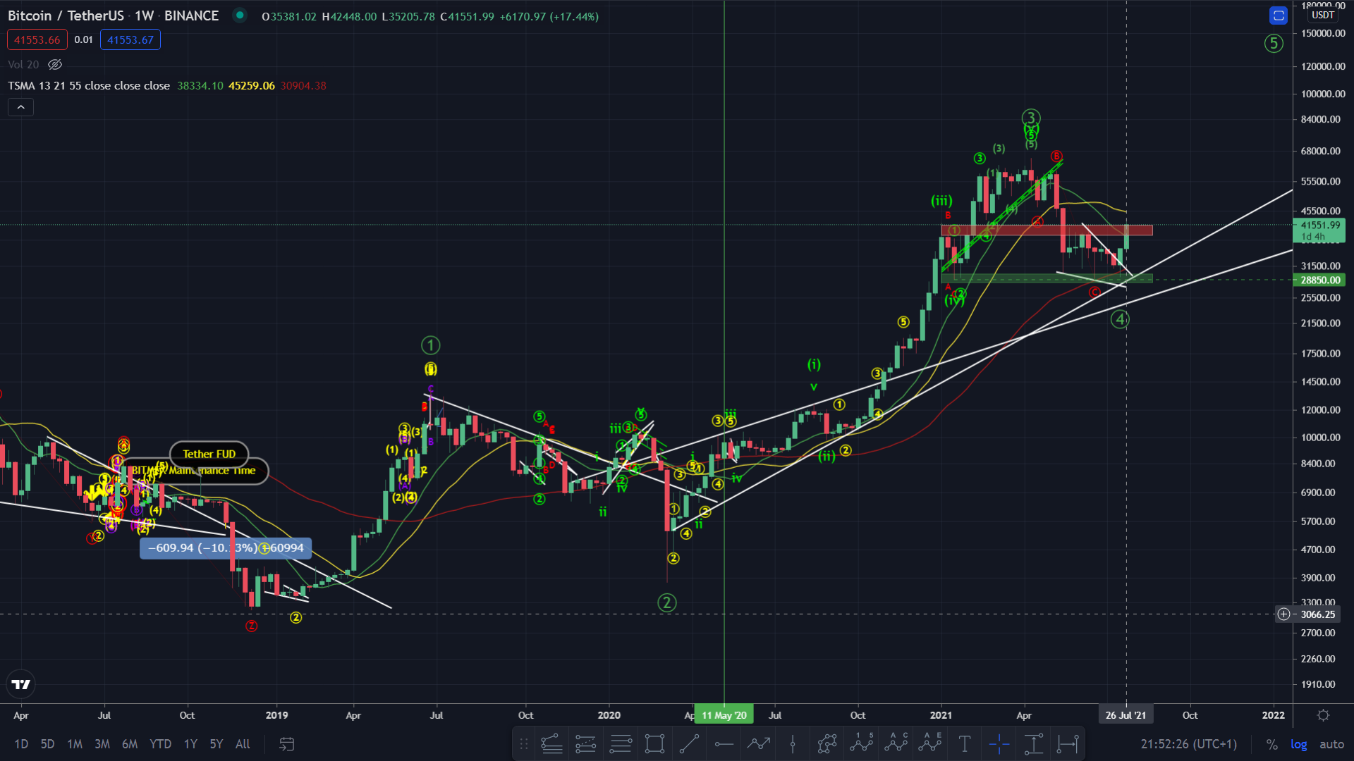This screenshot has width=1354, height=761.
Task: Toggle log scale mode
Action: point(1298,744)
